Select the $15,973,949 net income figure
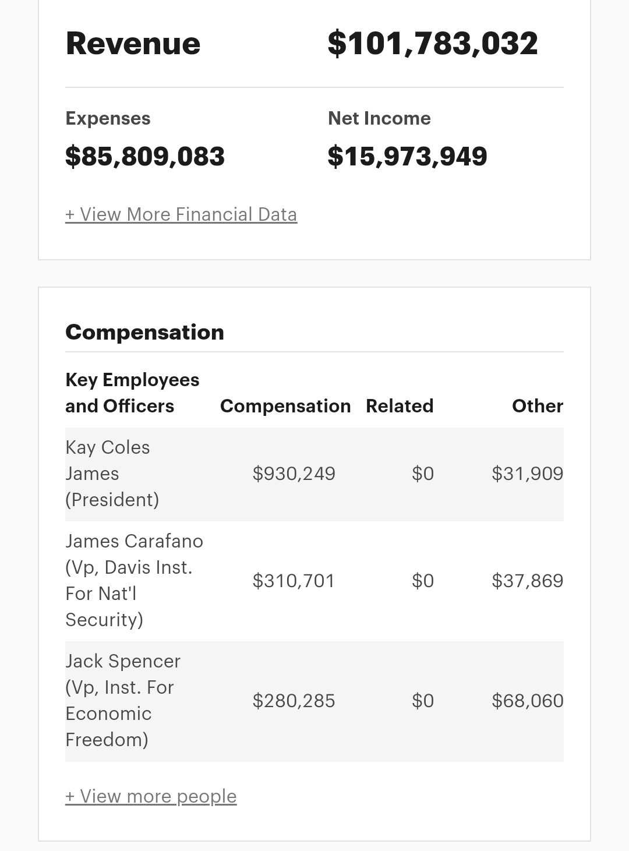Image resolution: width=629 pixels, height=851 pixels. point(407,156)
